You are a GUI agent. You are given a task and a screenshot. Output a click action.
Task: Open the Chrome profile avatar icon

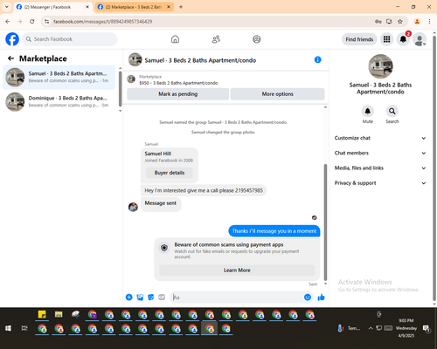point(417,22)
